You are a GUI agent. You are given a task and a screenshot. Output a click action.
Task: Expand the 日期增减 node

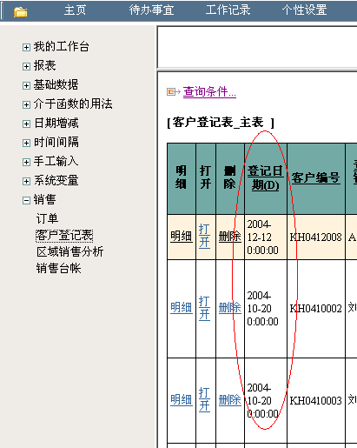tap(26, 124)
